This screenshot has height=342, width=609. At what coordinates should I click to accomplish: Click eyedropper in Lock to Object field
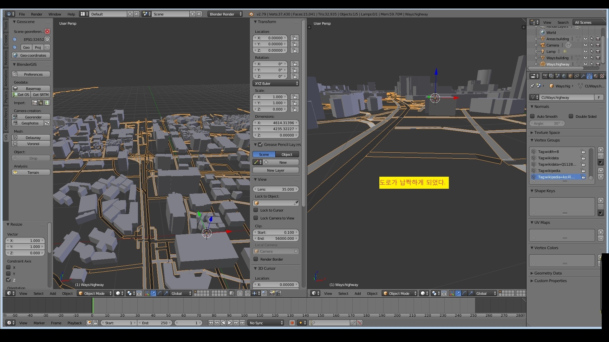296,203
